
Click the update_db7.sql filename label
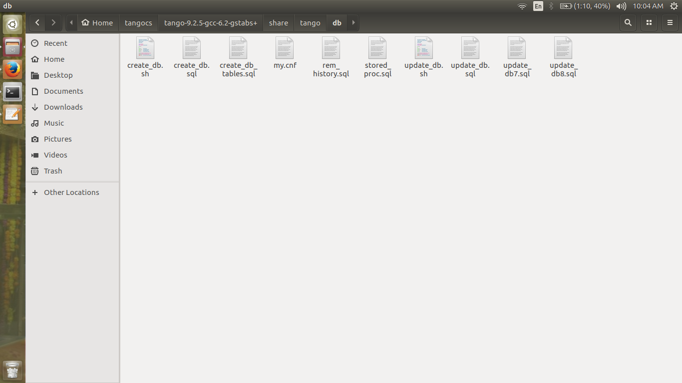(517, 69)
